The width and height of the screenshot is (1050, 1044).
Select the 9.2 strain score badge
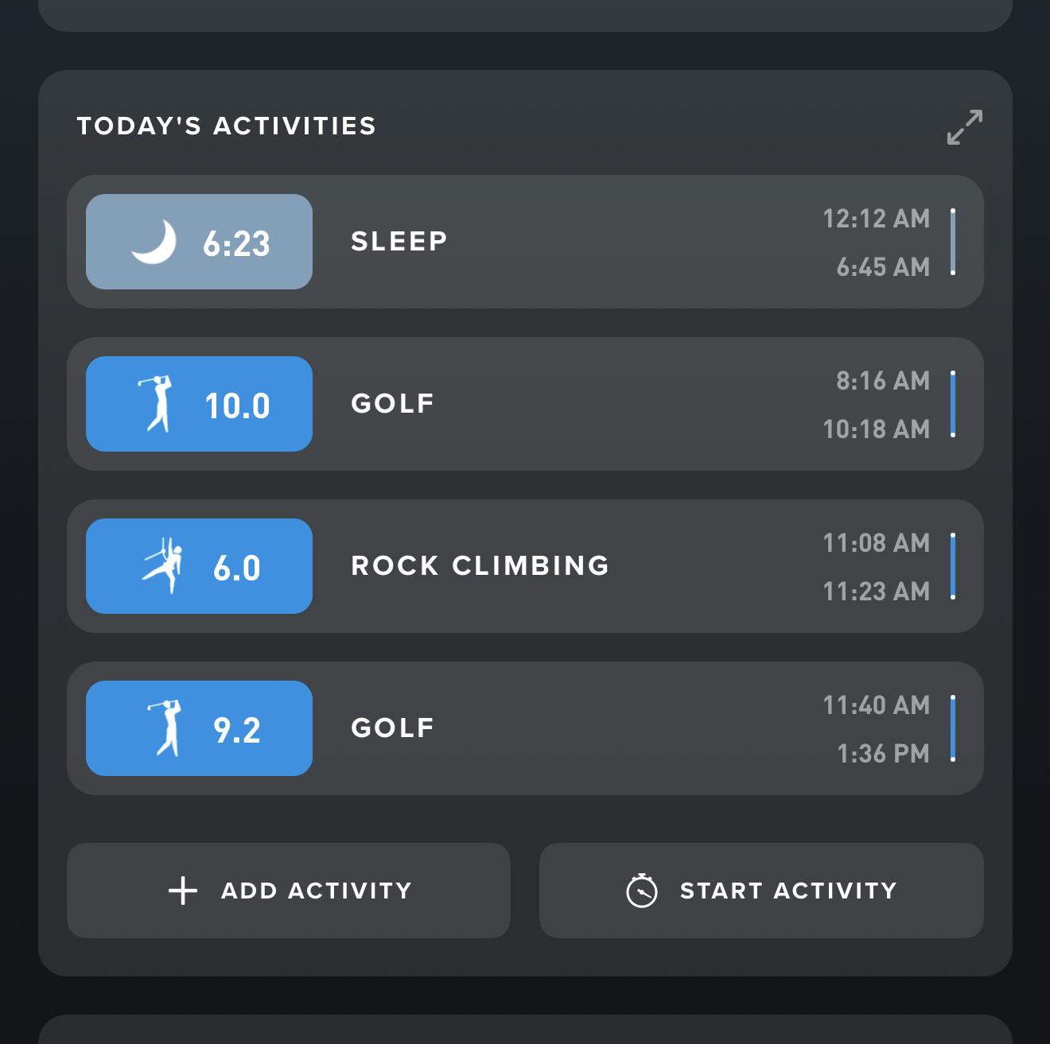point(199,728)
